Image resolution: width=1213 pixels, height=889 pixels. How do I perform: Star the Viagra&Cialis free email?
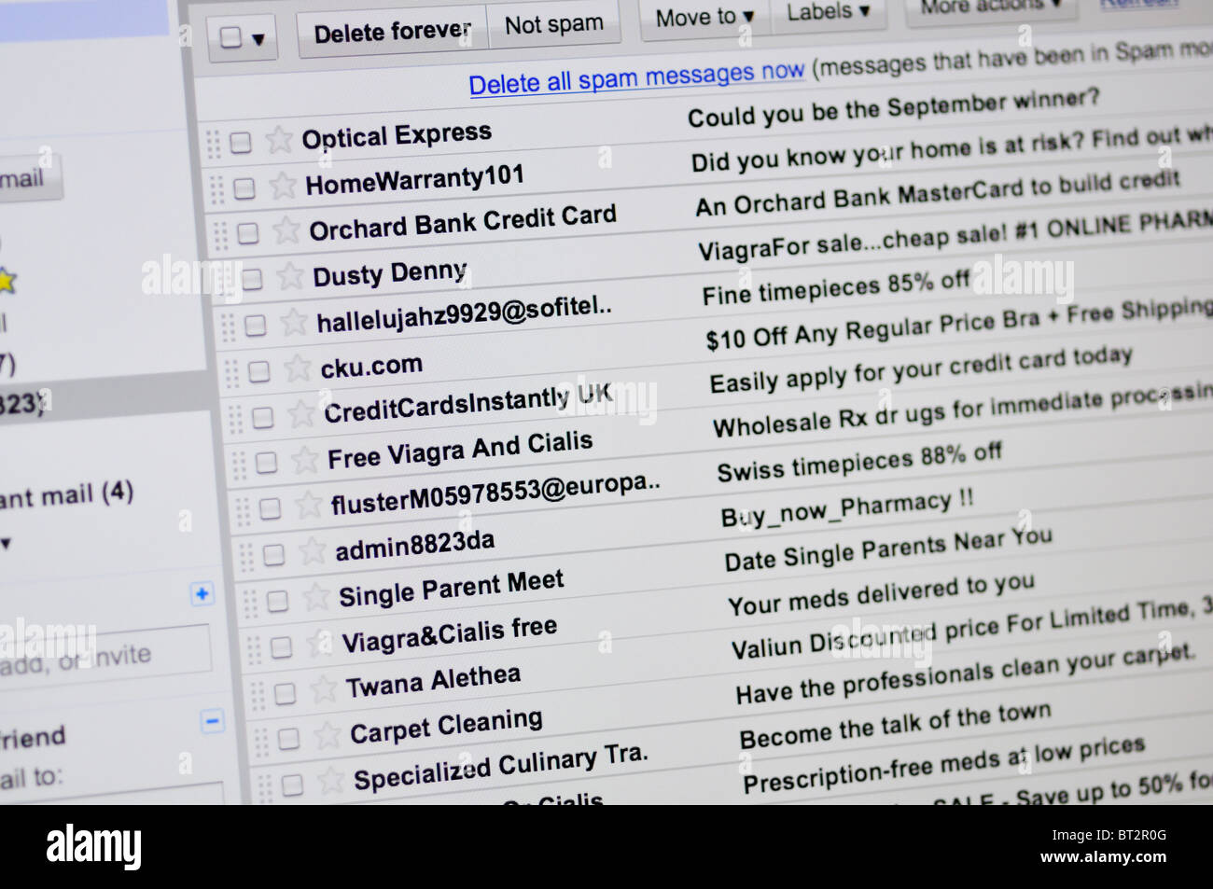pyautogui.click(x=319, y=643)
